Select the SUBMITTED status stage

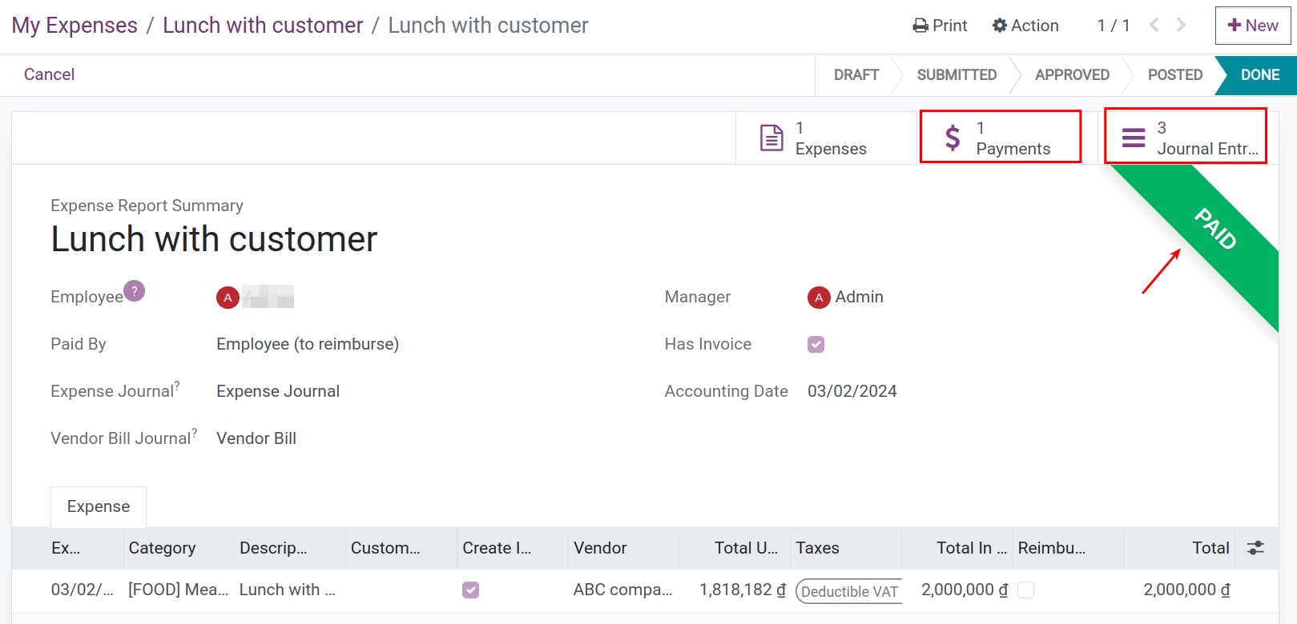[957, 74]
